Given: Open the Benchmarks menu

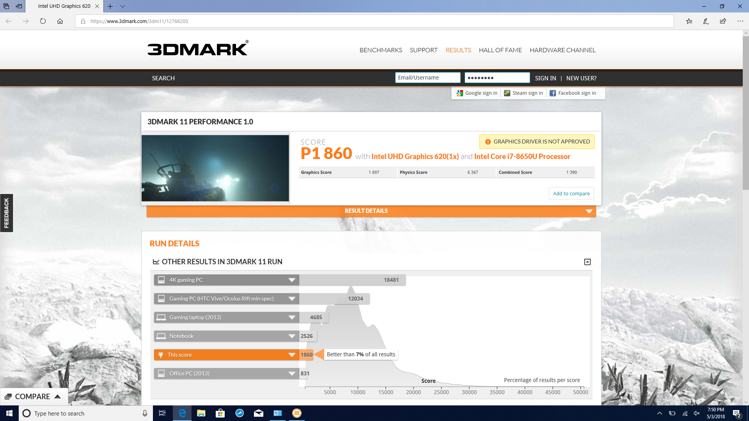Looking at the screenshot, I should (x=380, y=50).
